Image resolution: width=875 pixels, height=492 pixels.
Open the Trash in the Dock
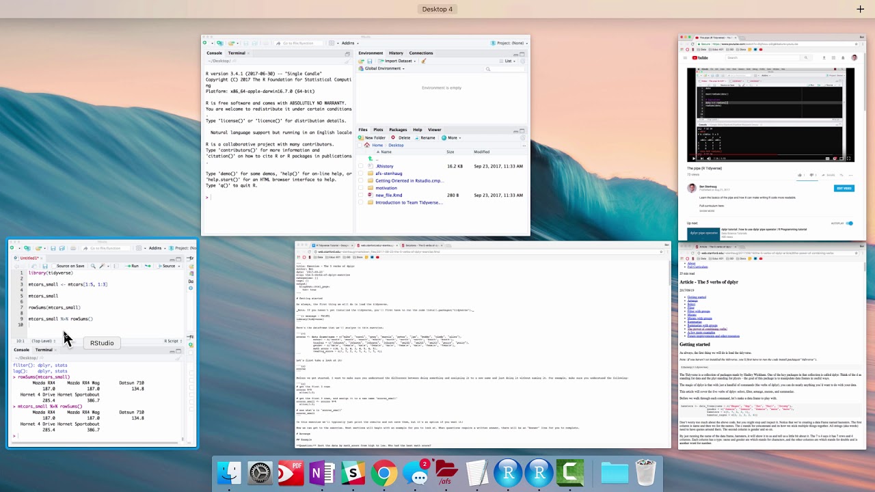[x=645, y=473]
